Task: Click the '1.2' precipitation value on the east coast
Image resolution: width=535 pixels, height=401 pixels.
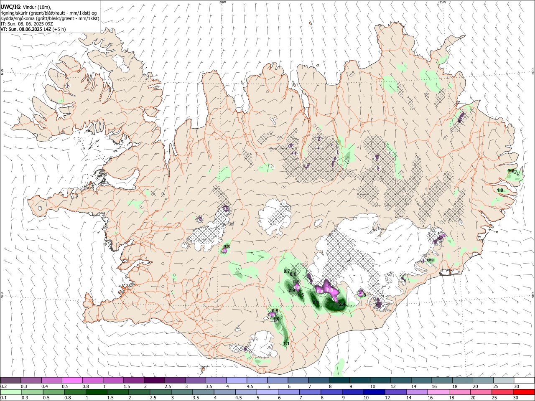Action: pos(510,170)
